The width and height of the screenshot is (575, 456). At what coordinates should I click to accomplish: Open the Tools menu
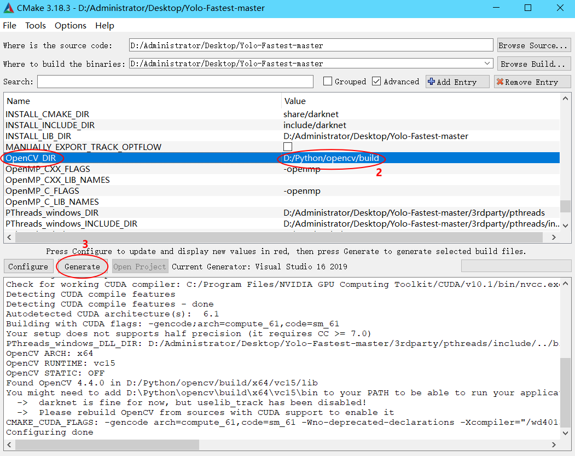36,26
